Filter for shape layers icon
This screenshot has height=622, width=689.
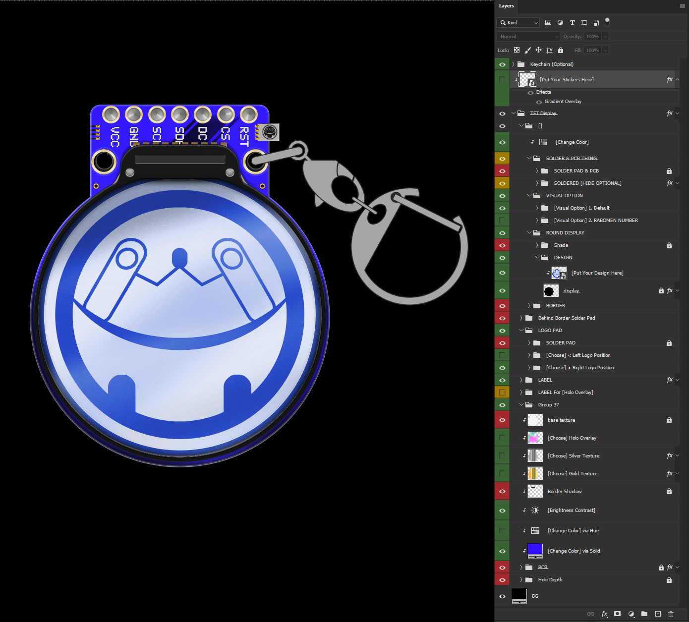click(584, 22)
